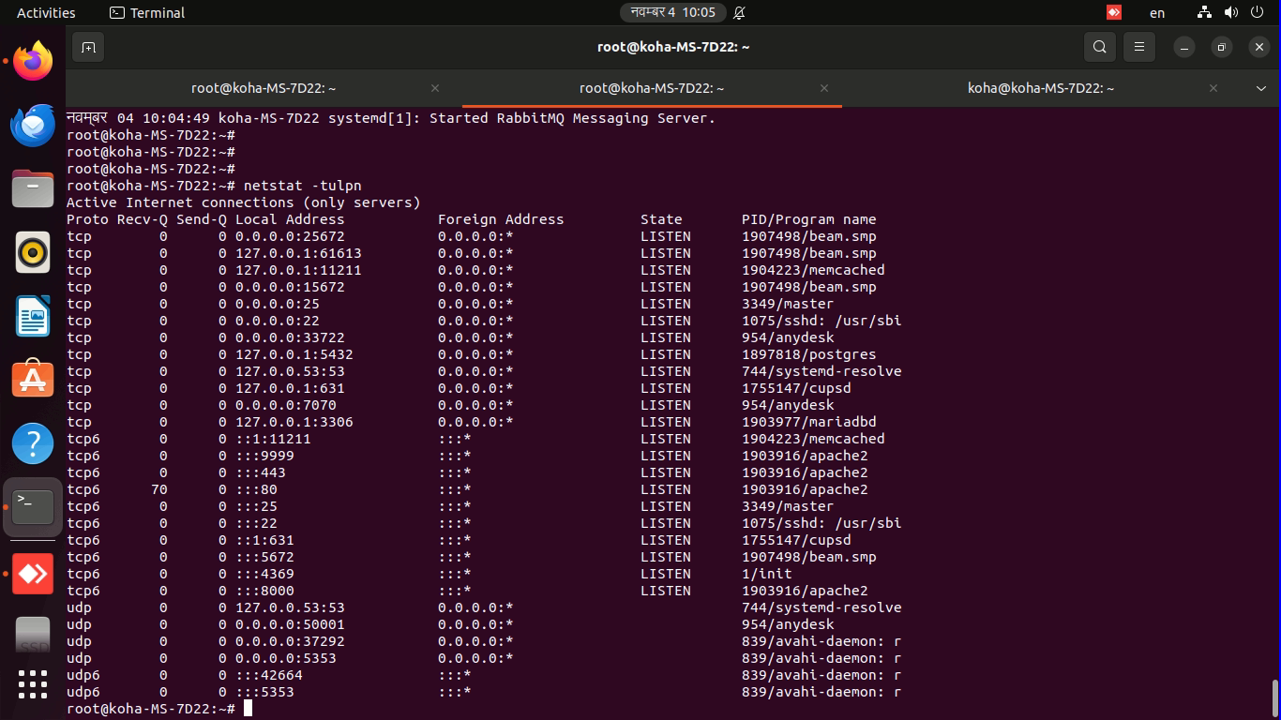1281x720 pixels.
Task: Open the terminal hamburger menu
Action: [1139, 47]
